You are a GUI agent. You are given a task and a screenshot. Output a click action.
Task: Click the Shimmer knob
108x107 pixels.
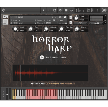point(46,29)
